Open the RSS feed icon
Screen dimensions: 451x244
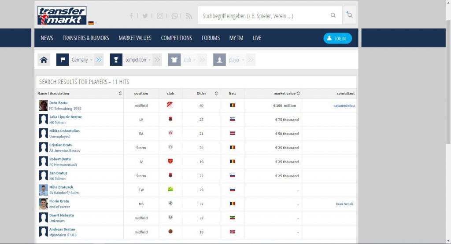coord(189,16)
